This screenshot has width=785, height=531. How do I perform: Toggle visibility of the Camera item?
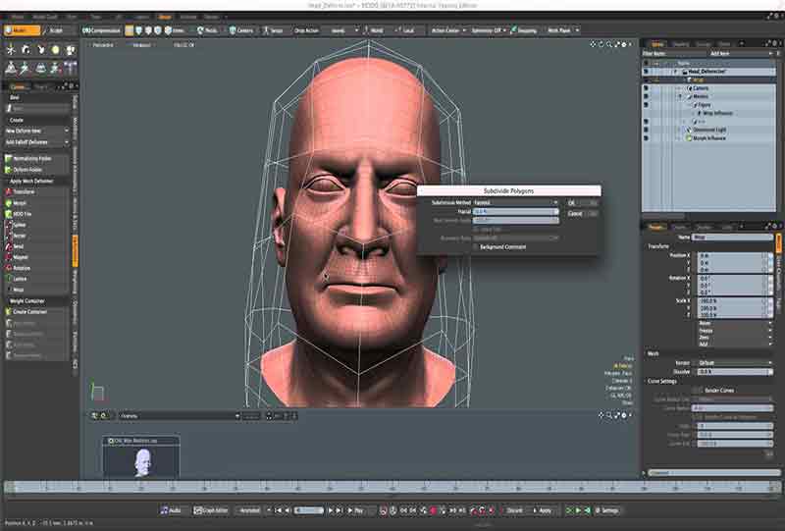[x=646, y=88]
